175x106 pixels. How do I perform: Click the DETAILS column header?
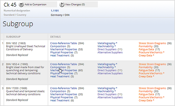pos(55,37)
